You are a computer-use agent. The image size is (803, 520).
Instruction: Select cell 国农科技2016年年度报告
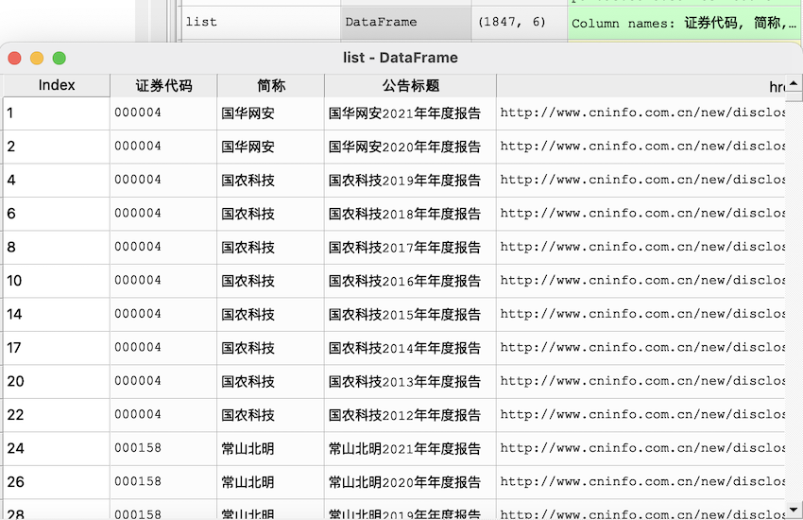(410, 281)
